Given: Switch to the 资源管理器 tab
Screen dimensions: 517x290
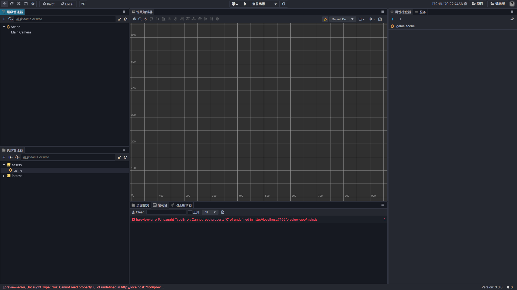Looking at the screenshot, I should pyautogui.click(x=12, y=150).
